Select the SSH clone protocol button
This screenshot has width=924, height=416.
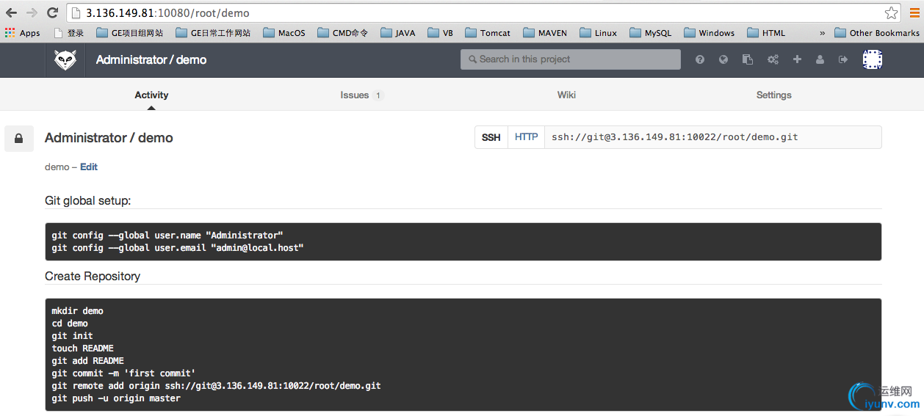pos(491,137)
